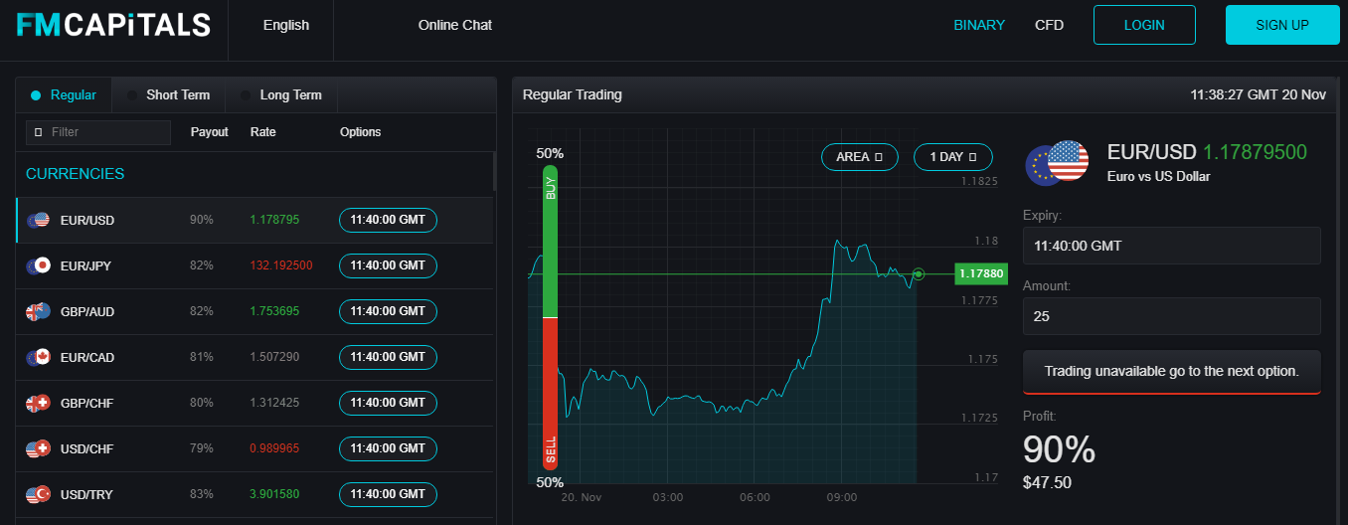Click the current price dot marker on the chart

(919, 273)
